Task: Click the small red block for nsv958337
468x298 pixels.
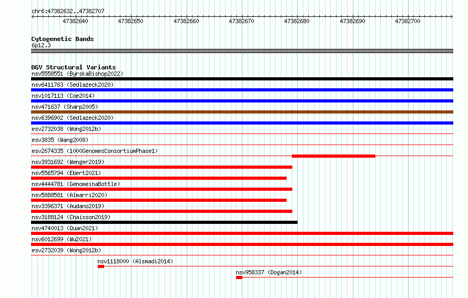Action: pos(239,278)
